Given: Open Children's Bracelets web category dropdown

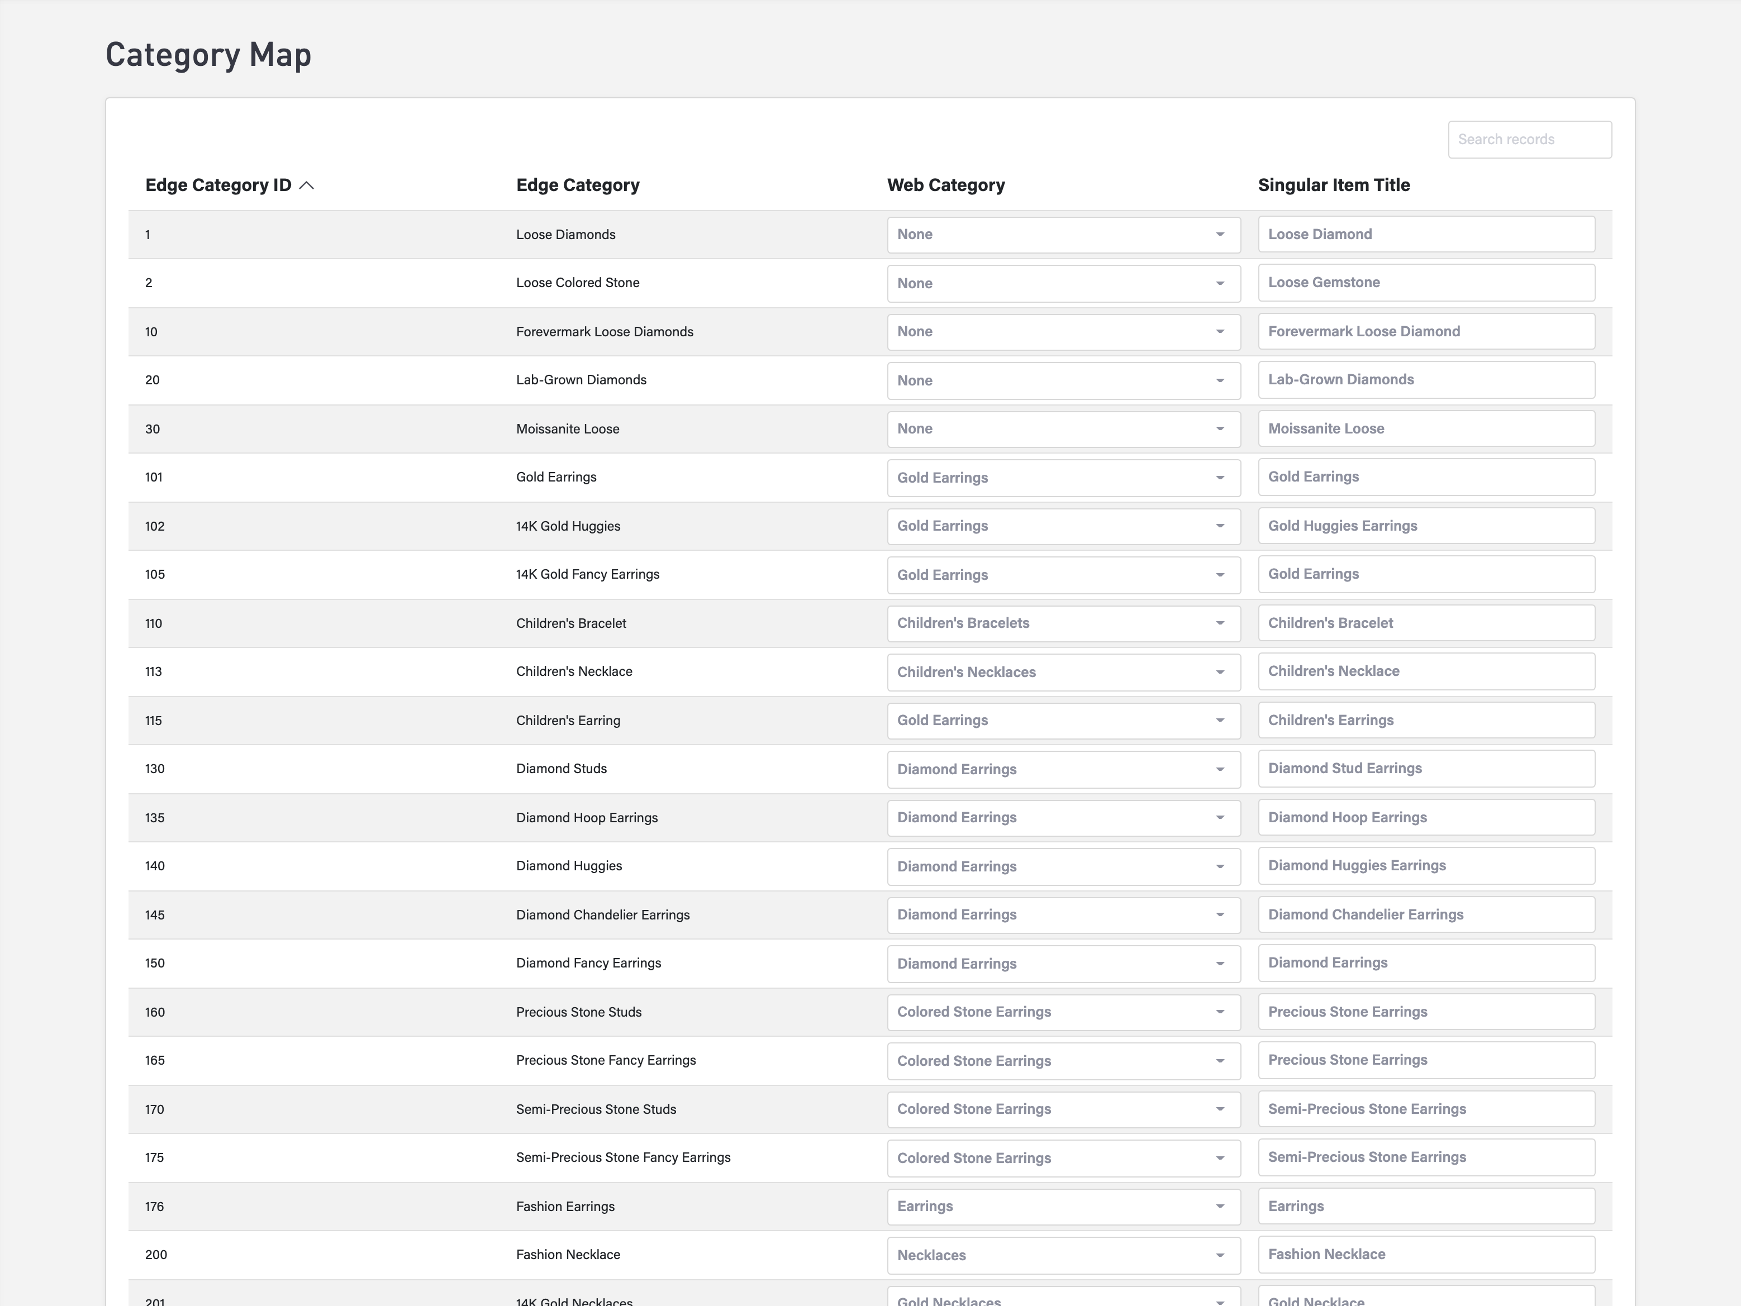Looking at the screenshot, I should point(1063,624).
